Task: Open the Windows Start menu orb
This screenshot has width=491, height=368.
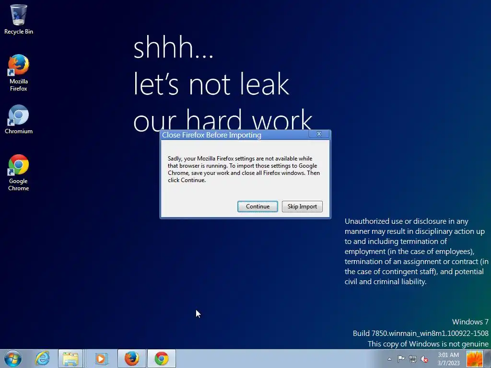Action: click(13, 358)
